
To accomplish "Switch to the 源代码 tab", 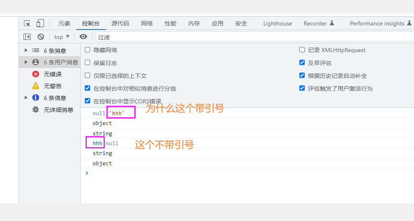I will point(120,23).
